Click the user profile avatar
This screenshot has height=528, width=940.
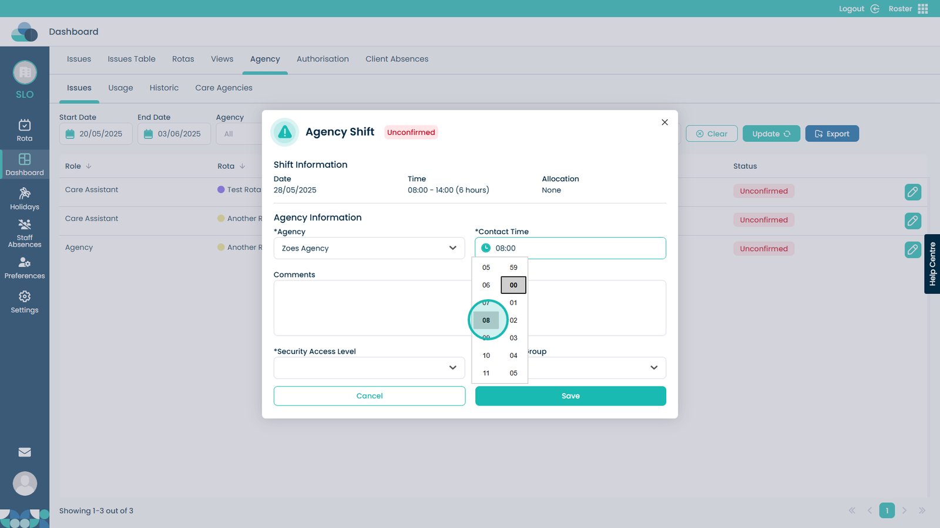(25, 483)
